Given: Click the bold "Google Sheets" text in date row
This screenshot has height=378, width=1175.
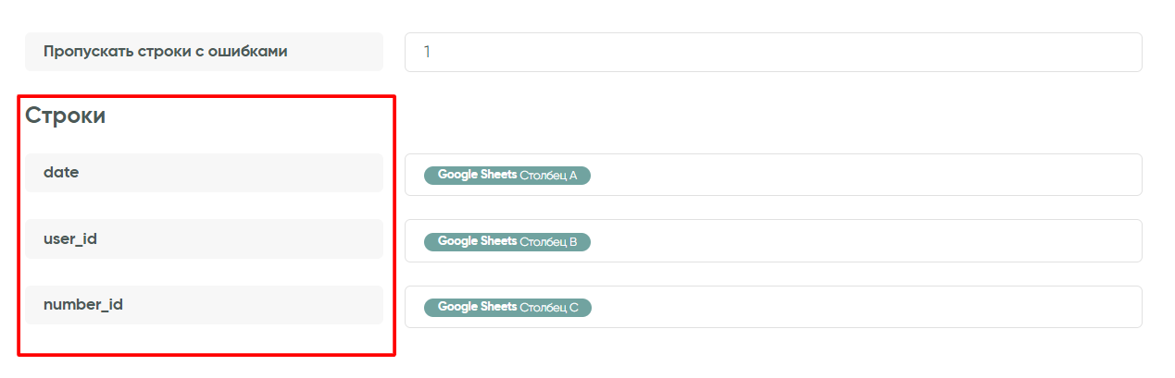Looking at the screenshot, I should click(477, 175).
